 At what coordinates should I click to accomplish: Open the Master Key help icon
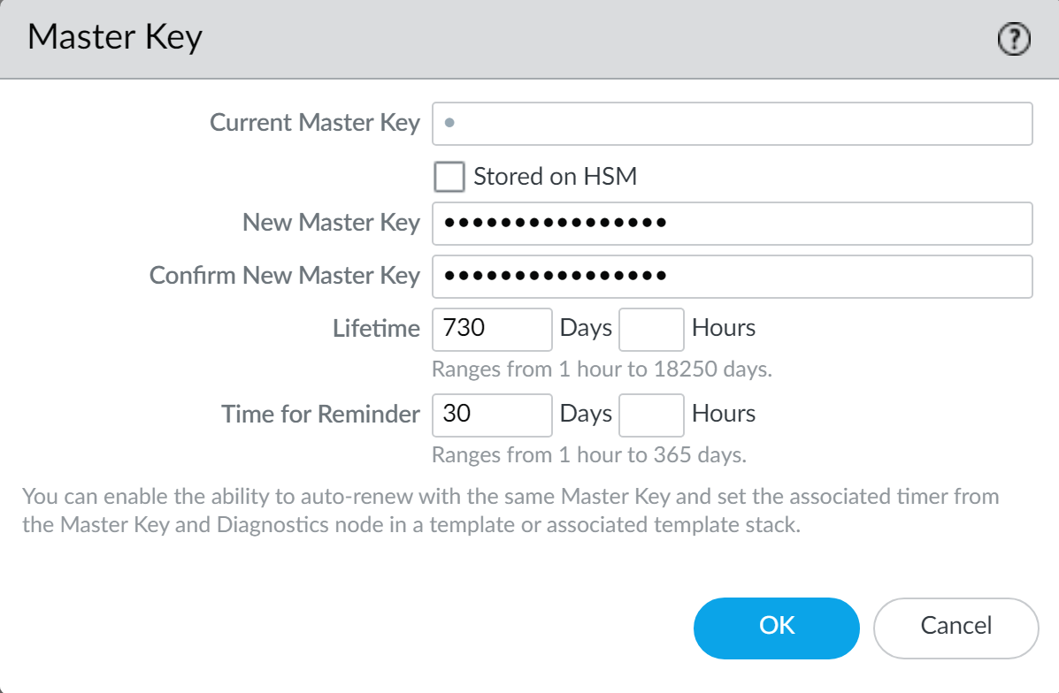pyautogui.click(x=1014, y=39)
